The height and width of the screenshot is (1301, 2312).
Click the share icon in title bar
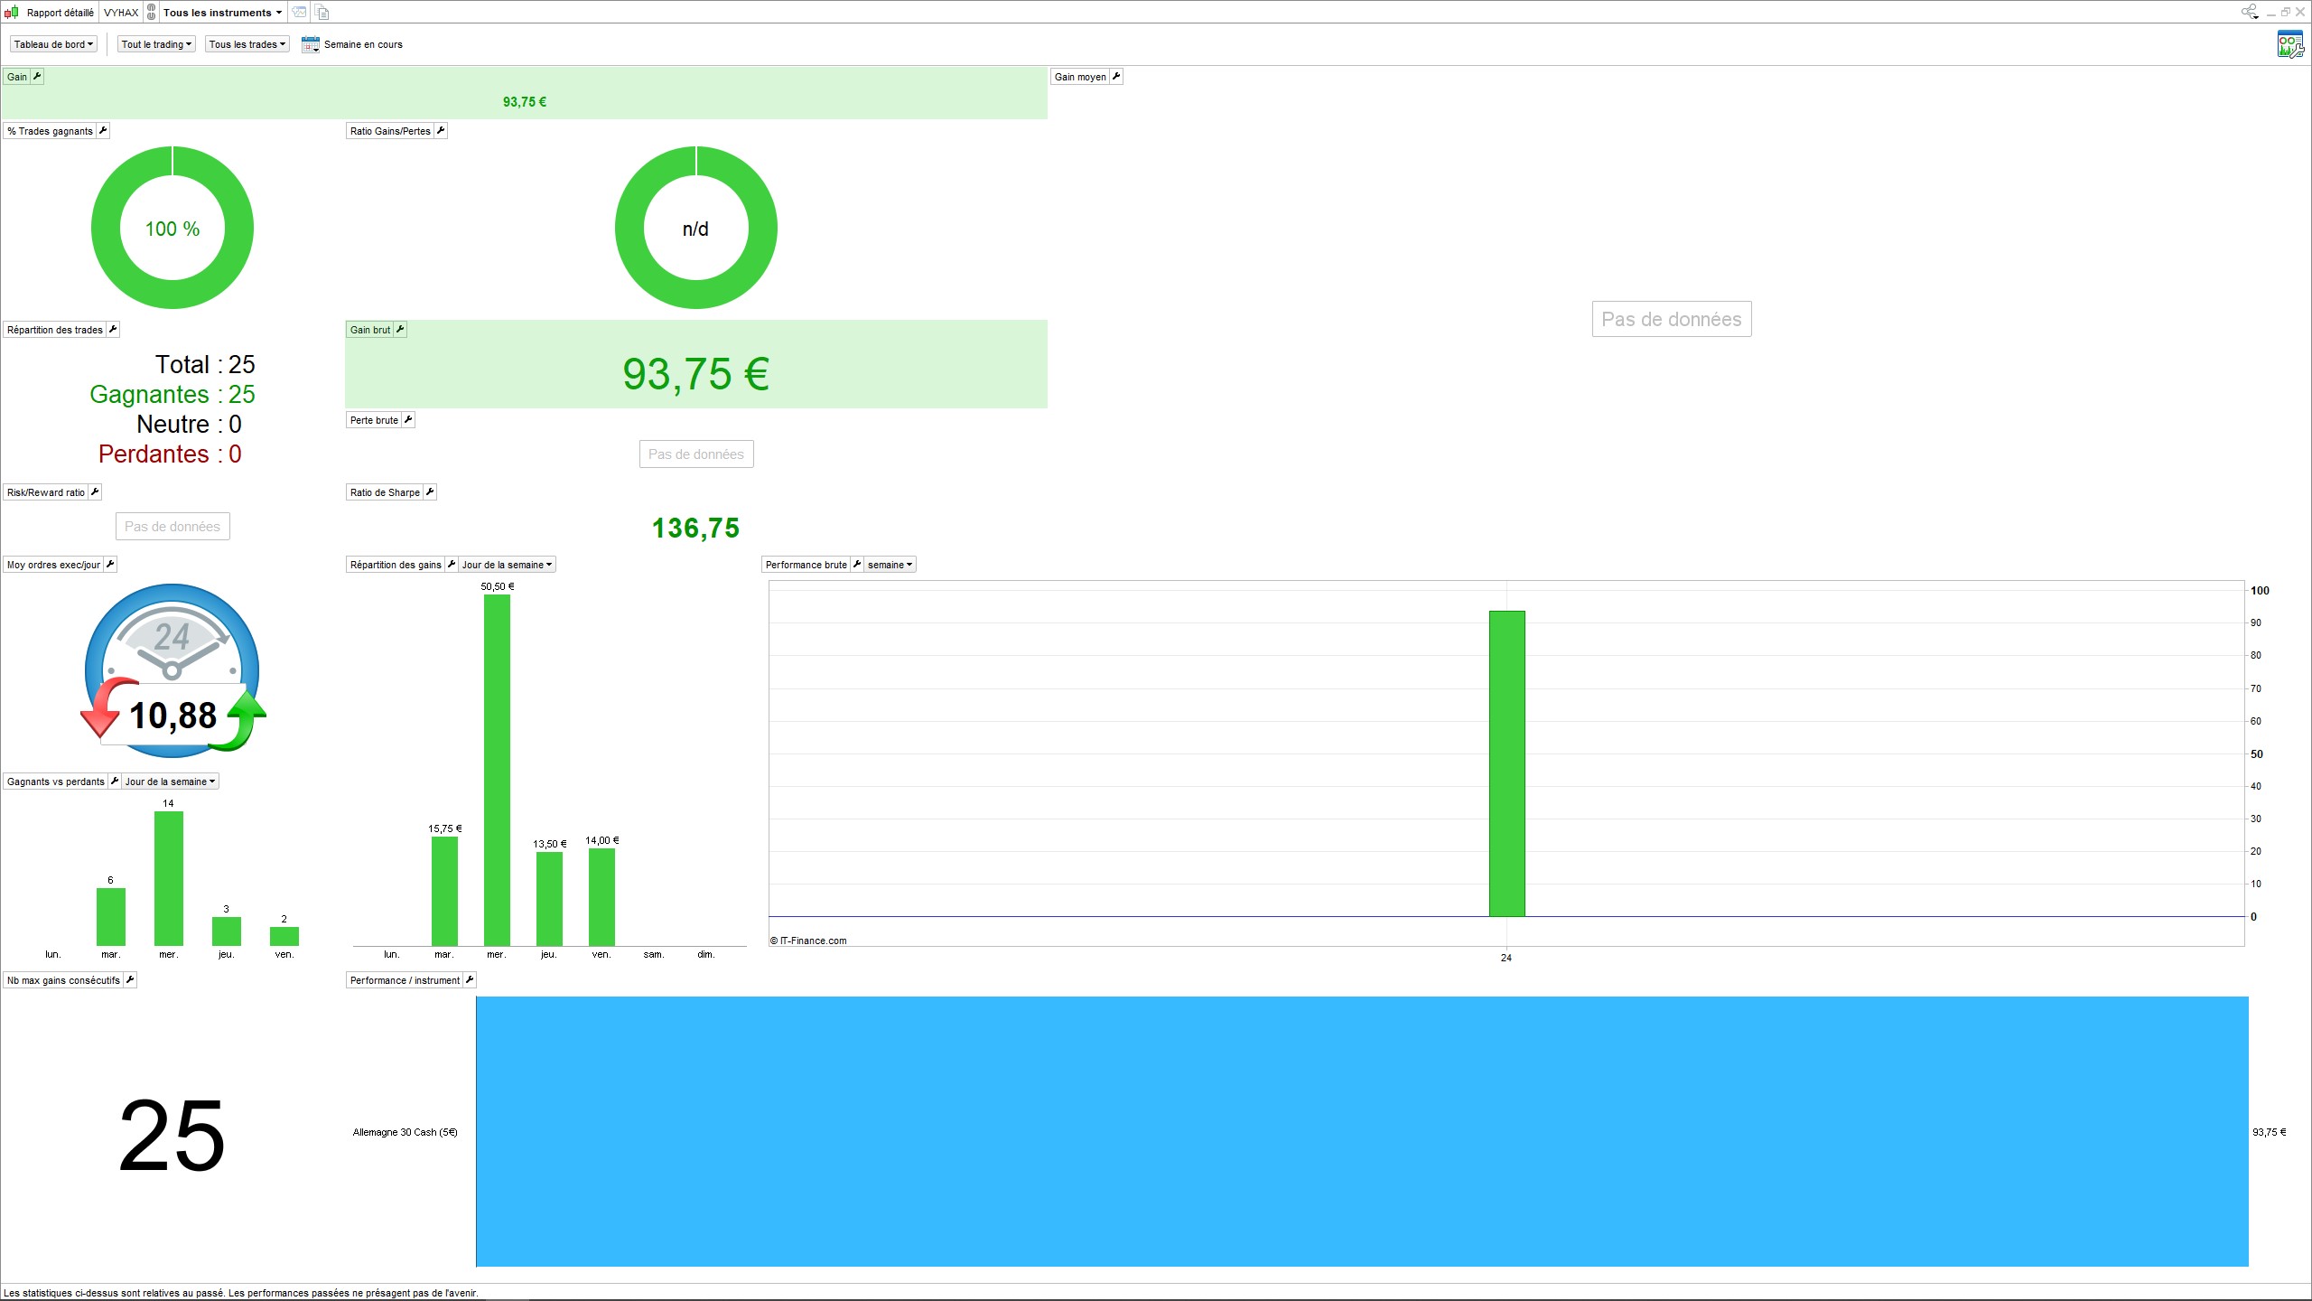pos(2249,12)
